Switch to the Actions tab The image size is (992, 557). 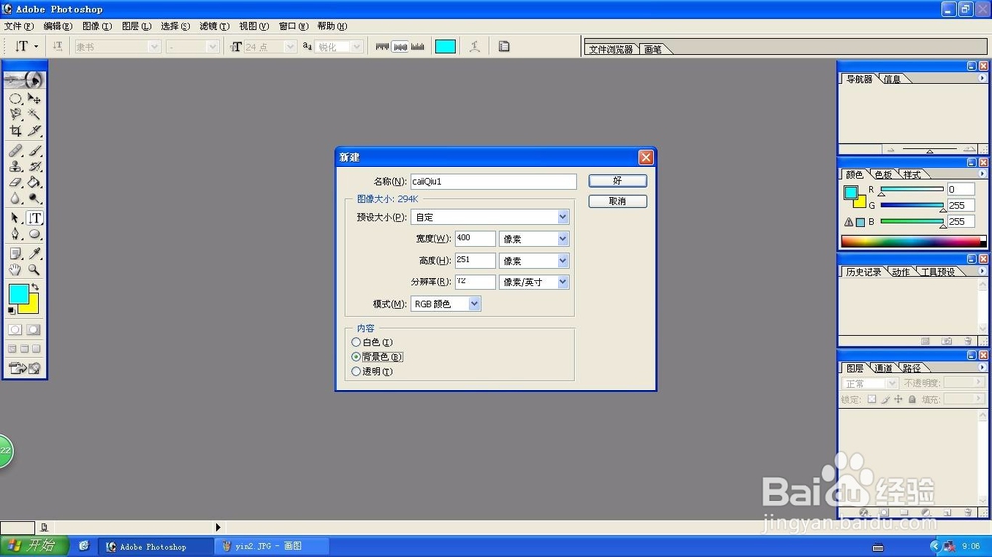[901, 272]
